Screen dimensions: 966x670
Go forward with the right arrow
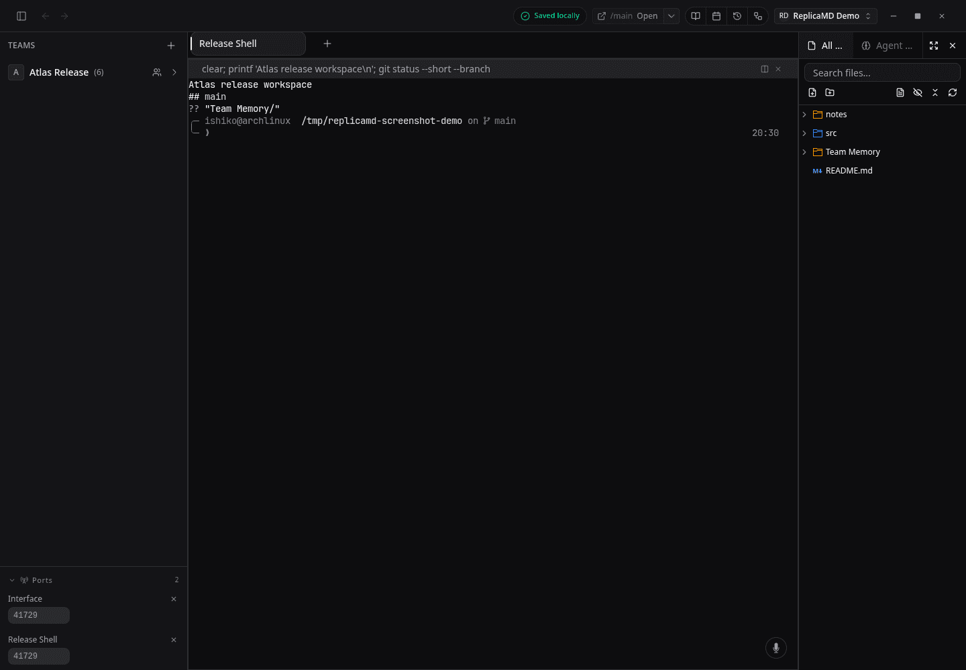tap(64, 16)
